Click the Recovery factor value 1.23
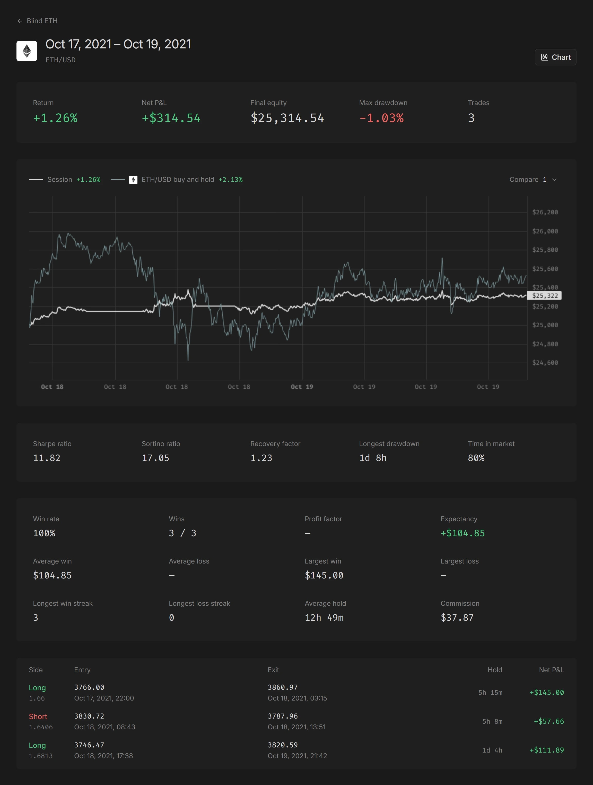The height and width of the screenshot is (785, 593). click(x=261, y=458)
